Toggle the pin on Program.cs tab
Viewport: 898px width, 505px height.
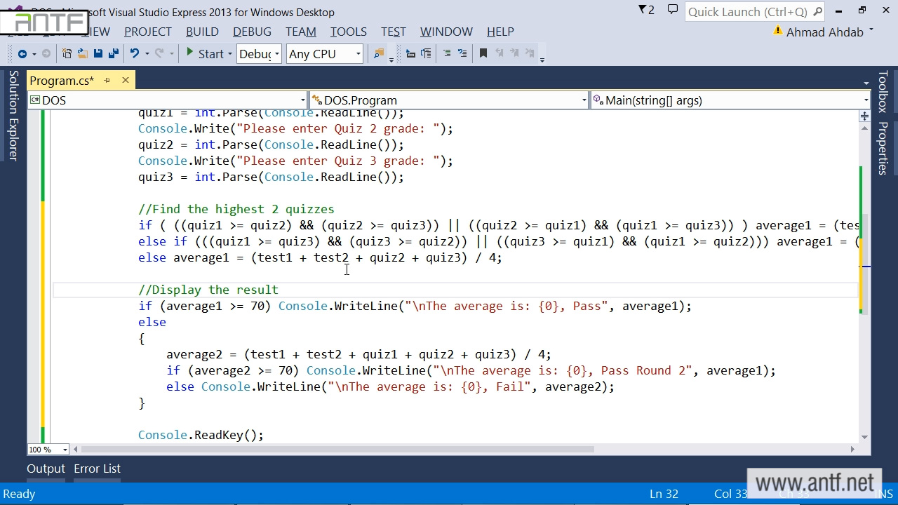pyautogui.click(x=107, y=81)
